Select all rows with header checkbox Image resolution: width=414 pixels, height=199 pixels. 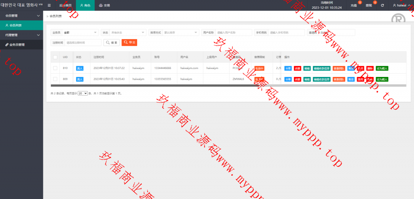click(55, 57)
